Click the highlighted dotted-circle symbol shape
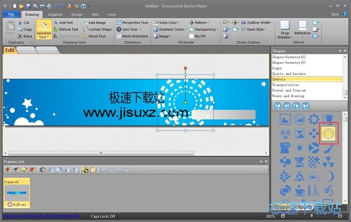This screenshot has width=351, height=222. pyautogui.click(x=328, y=133)
